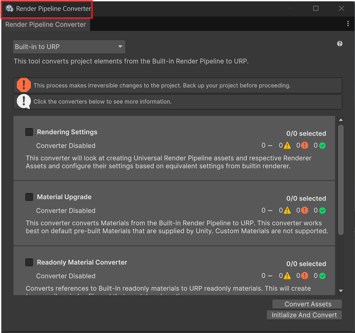Click Readonly Material Converter yellow warning icon
355x333 pixels.
tap(287, 275)
